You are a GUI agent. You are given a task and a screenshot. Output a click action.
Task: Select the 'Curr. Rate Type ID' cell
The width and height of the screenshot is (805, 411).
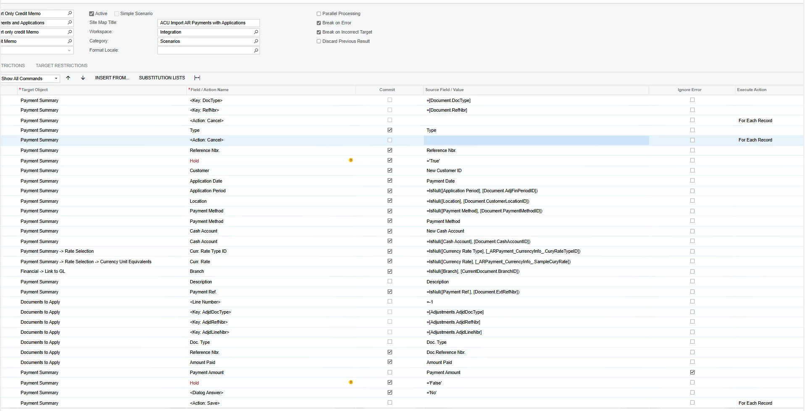271,251
